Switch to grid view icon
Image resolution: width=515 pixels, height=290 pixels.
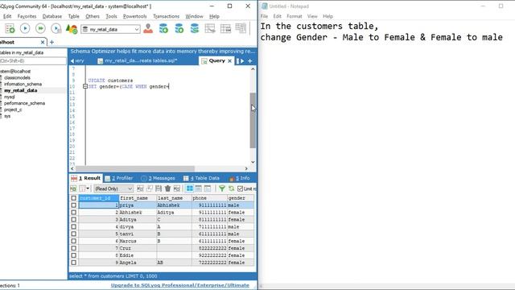(190, 188)
